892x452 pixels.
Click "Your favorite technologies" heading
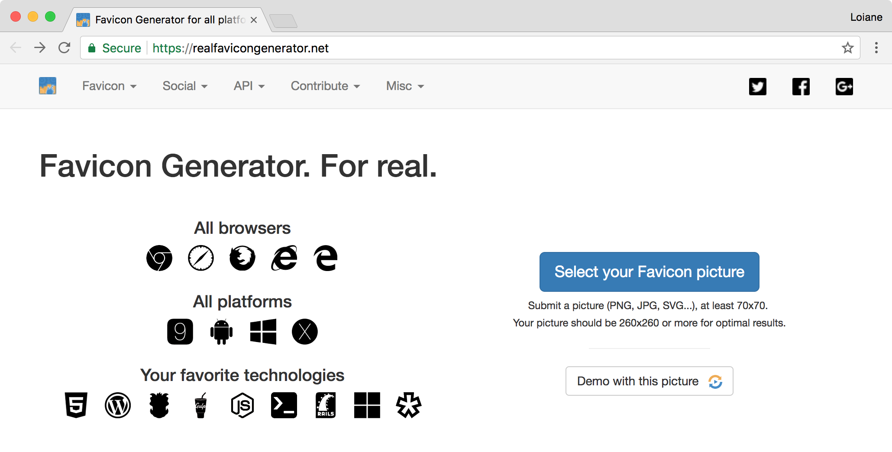242,375
